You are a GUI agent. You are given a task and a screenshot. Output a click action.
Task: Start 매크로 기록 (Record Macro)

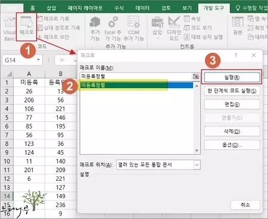(53, 18)
